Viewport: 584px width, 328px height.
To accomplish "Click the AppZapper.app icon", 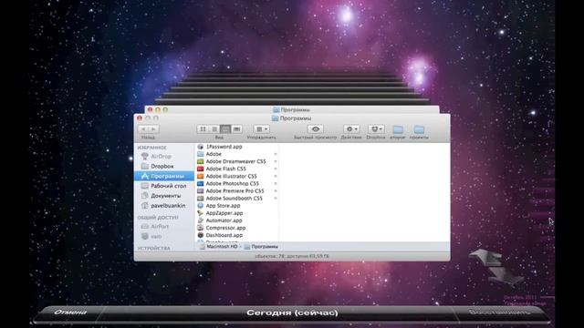I will (201, 213).
